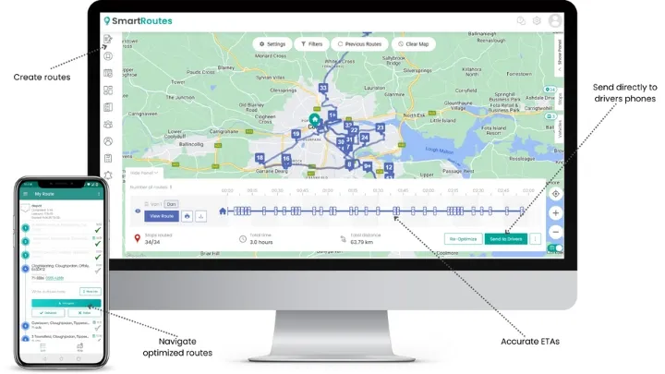Click the Re-Optimize button
Viewport: 665px width, 374px height.
[x=463, y=239]
